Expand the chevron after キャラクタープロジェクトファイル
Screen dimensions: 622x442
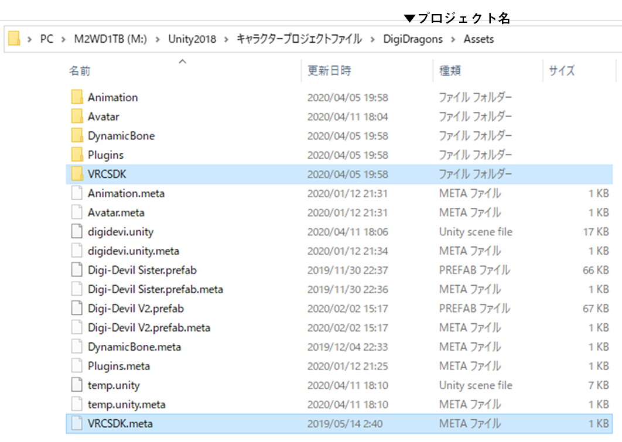tap(372, 39)
